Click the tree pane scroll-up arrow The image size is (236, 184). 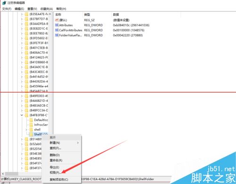[50, 14]
